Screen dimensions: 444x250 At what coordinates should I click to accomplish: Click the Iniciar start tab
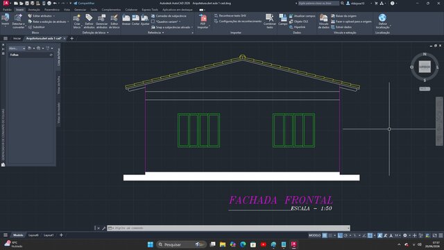point(17,38)
